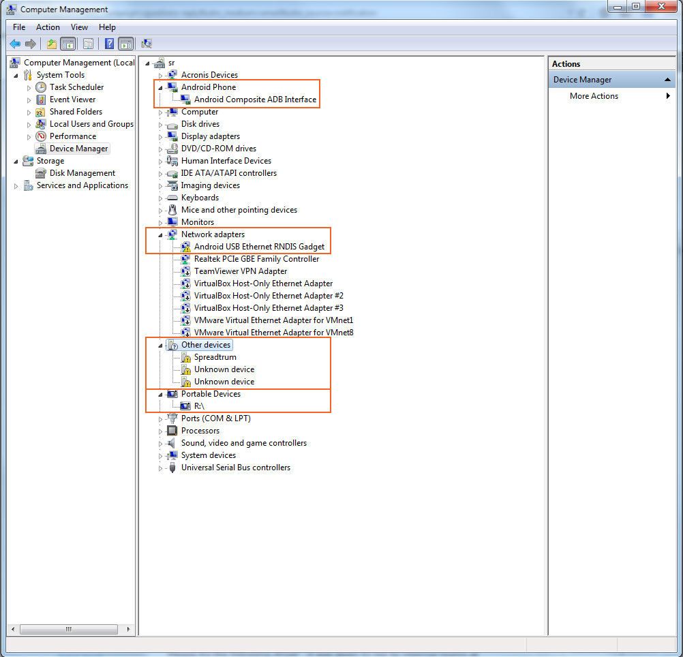Click left pane scroll right arrow
The height and width of the screenshot is (657, 683).
coord(128,629)
